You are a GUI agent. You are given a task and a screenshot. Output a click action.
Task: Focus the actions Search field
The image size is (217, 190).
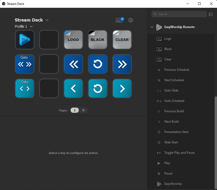pyautogui.click(x=179, y=14)
